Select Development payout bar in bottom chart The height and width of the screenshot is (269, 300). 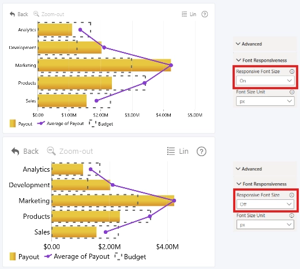pos(81,185)
